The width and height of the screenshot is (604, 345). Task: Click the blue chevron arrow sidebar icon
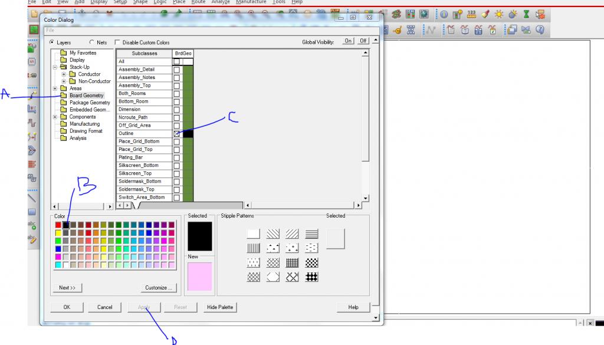[32, 150]
